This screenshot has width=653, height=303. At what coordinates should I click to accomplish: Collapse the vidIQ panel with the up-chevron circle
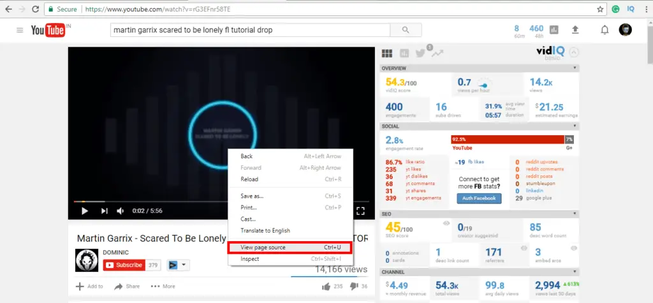[574, 52]
